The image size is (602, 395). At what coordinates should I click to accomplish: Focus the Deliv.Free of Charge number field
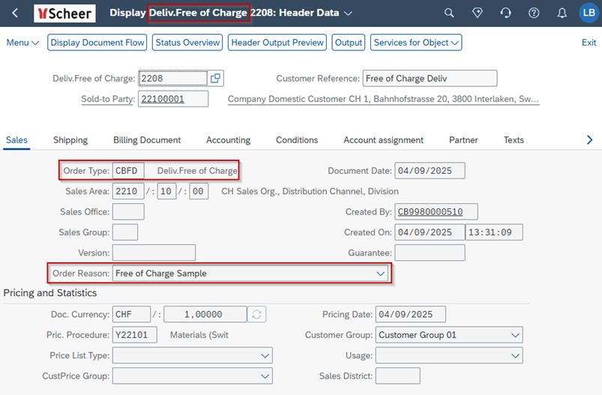[x=172, y=78]
